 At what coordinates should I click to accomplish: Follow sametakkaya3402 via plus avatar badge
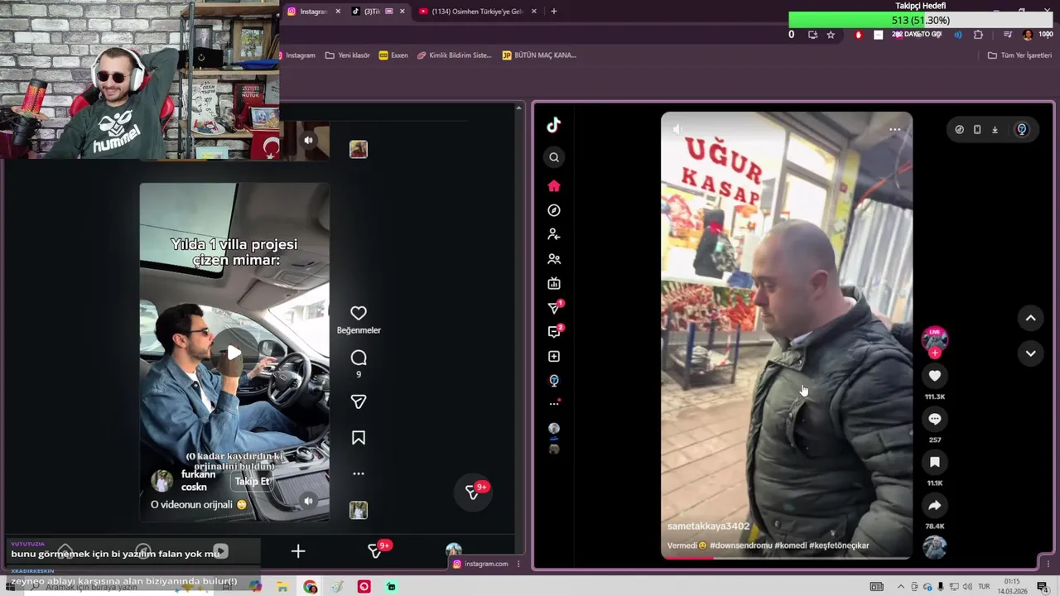(x=935, y=353)
